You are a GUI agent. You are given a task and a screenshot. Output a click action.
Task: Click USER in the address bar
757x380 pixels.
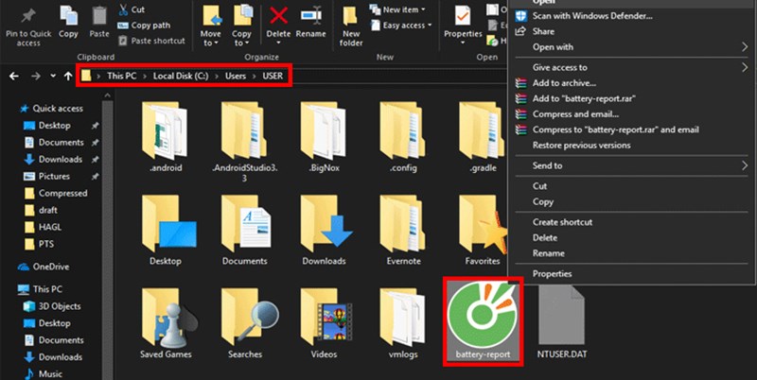(x=273, y=76)
